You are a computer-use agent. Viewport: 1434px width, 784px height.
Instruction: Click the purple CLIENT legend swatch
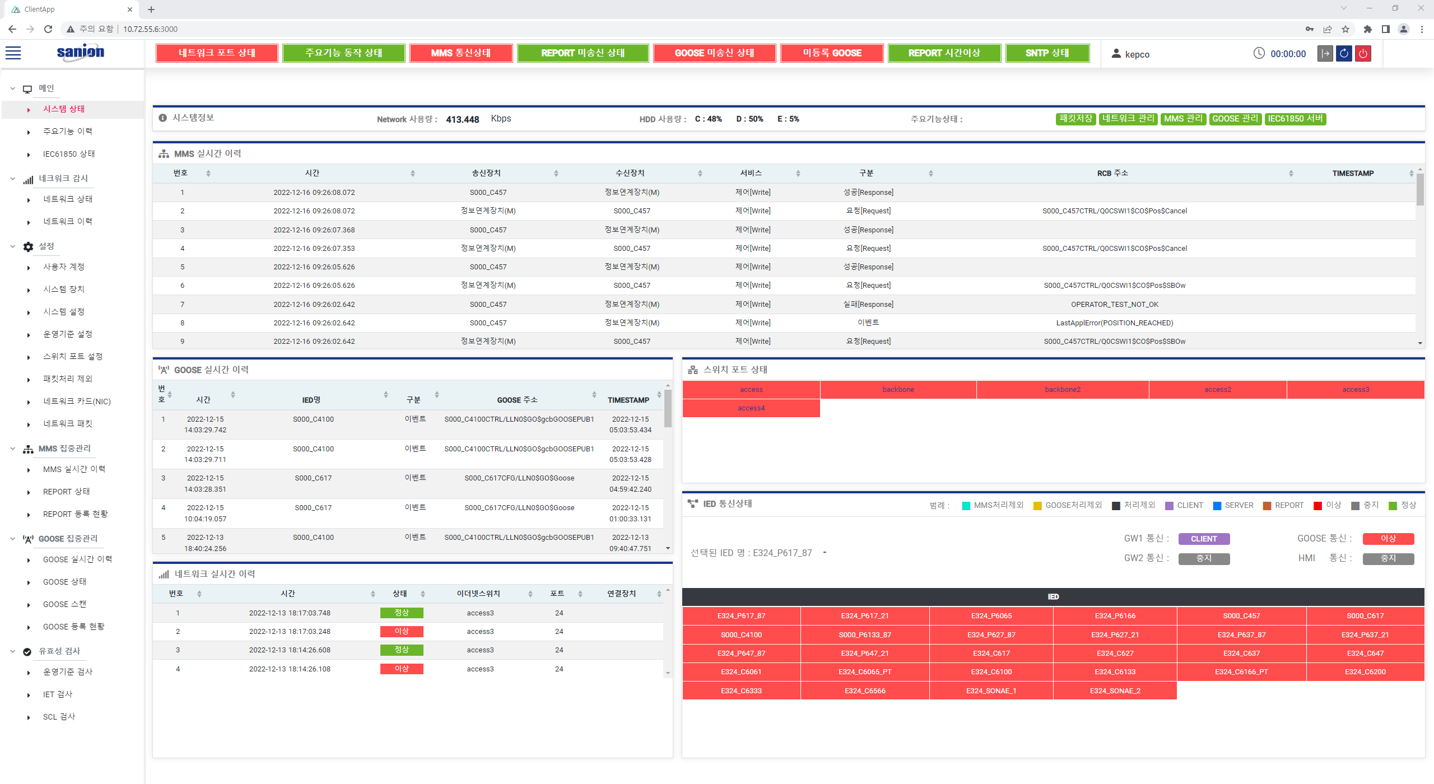click(1169, 505)
